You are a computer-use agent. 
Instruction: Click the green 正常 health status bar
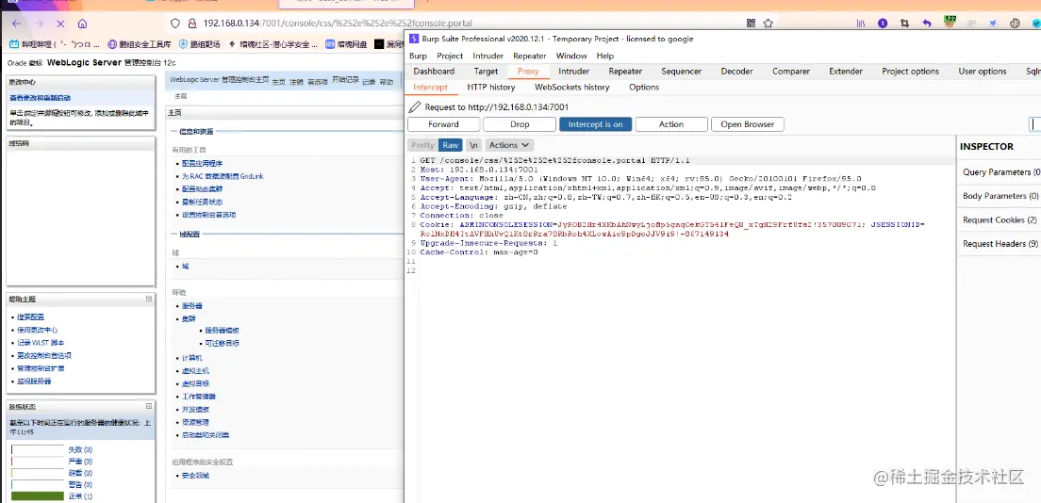tap(38, 496)
